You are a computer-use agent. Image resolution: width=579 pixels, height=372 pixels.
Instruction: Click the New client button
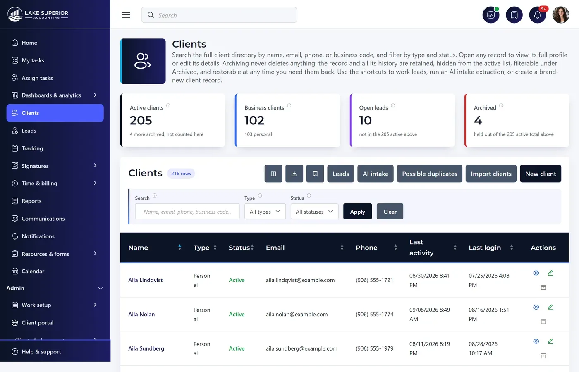[x=541, y=174]
